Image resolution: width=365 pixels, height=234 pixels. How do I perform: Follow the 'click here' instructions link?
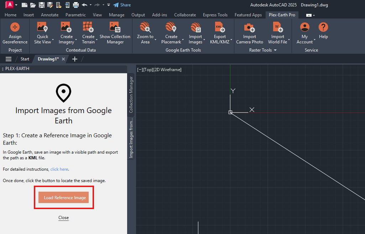pyautogui.click(x=59, y=169)
